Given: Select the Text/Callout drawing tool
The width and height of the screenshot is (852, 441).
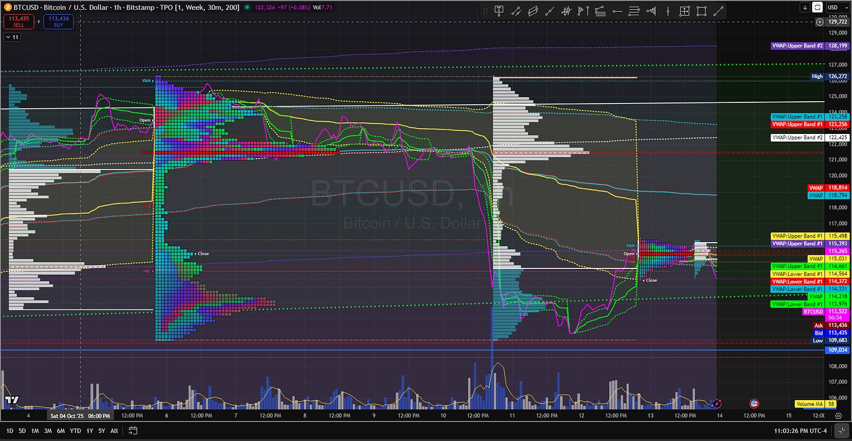Looking at the screenshot, I should point(499,11).
